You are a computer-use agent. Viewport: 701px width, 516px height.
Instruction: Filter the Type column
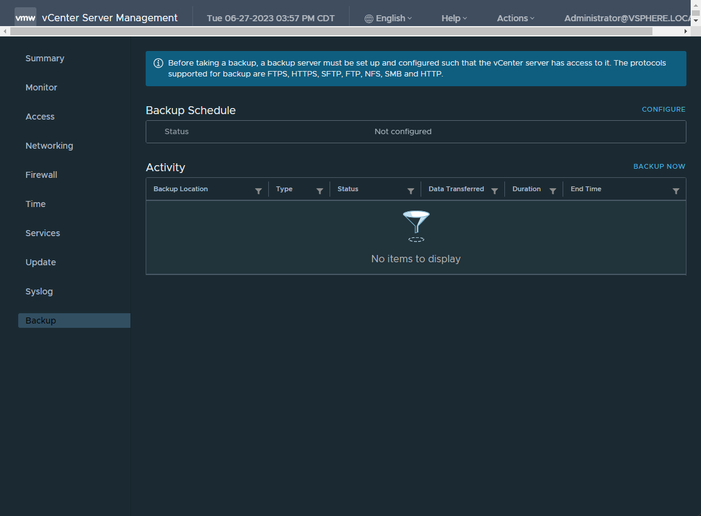pyautogui.click(x=320, y=191)
